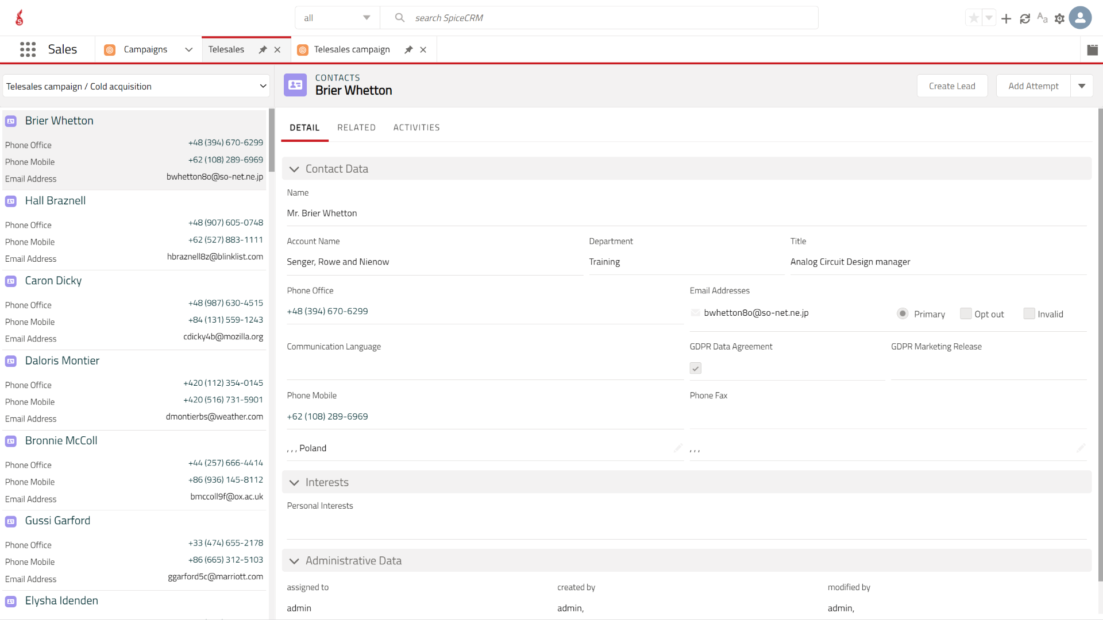Collapse the Administrative Data section

pos(294,561)
